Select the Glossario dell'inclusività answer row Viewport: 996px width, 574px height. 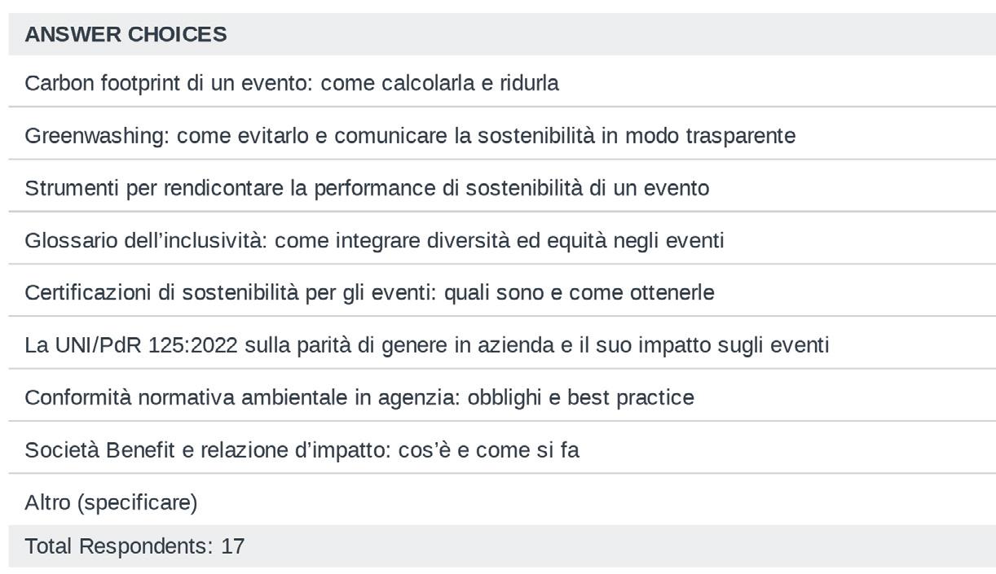(x=374, y=240)
